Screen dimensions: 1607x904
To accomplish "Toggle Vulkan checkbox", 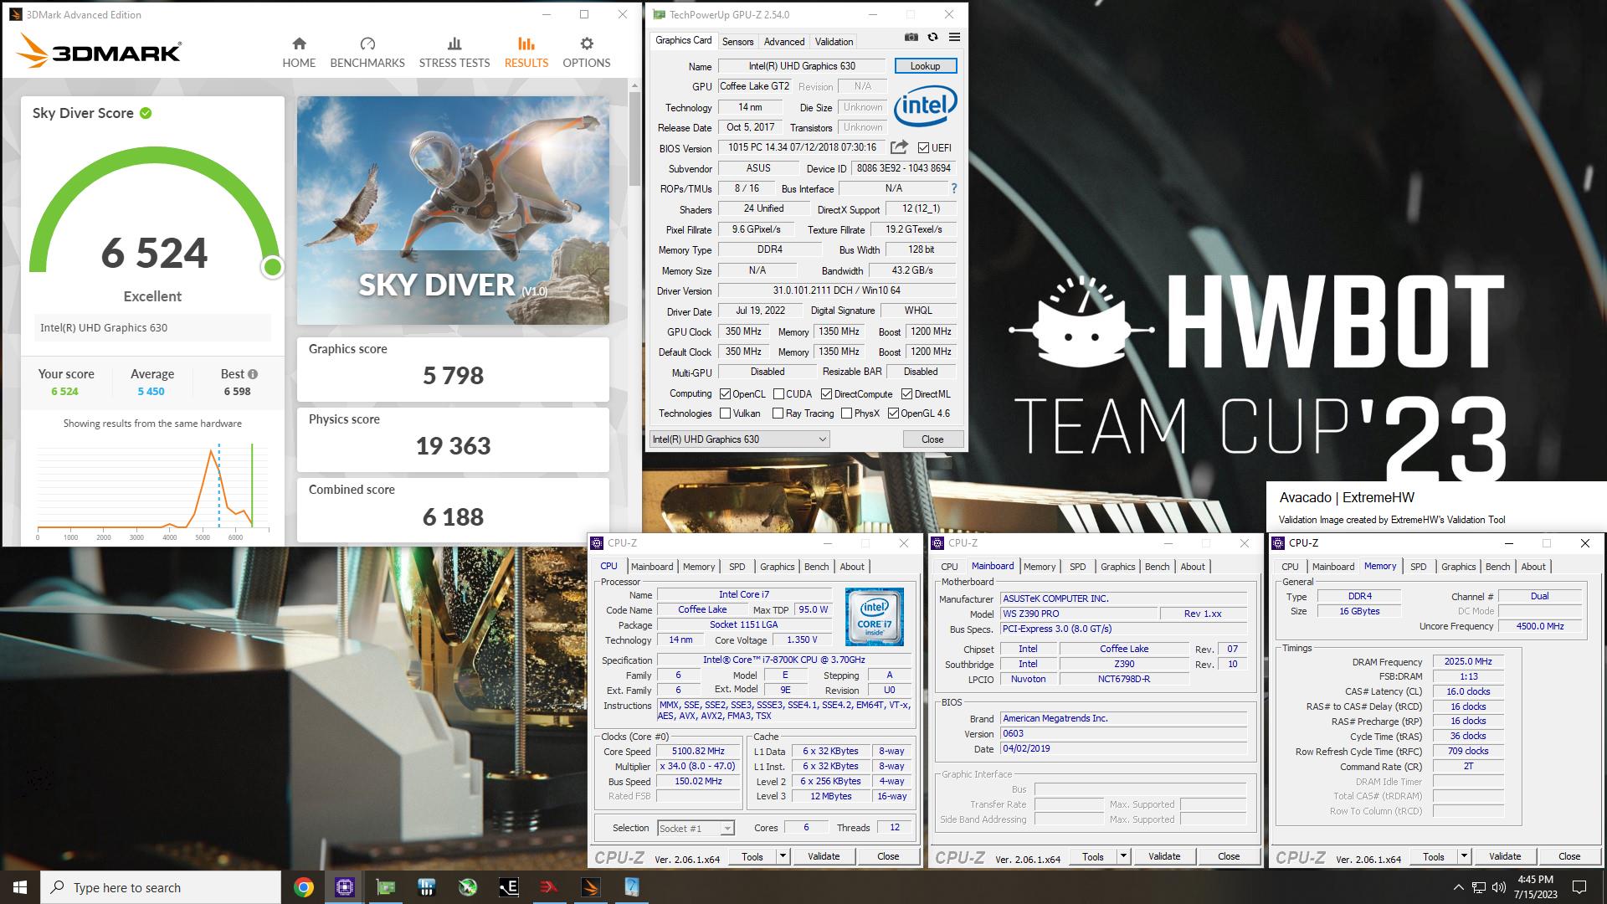I will [x=725, y=413].
